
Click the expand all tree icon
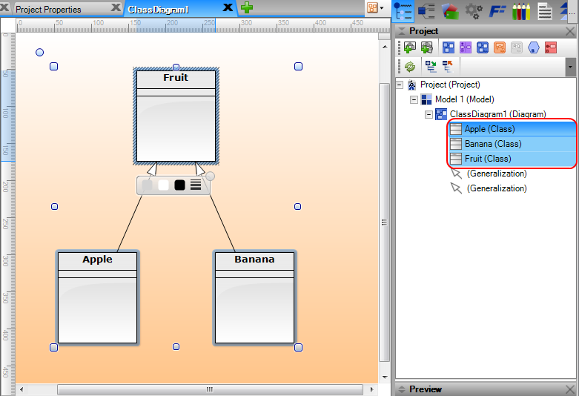pos(431,67)
